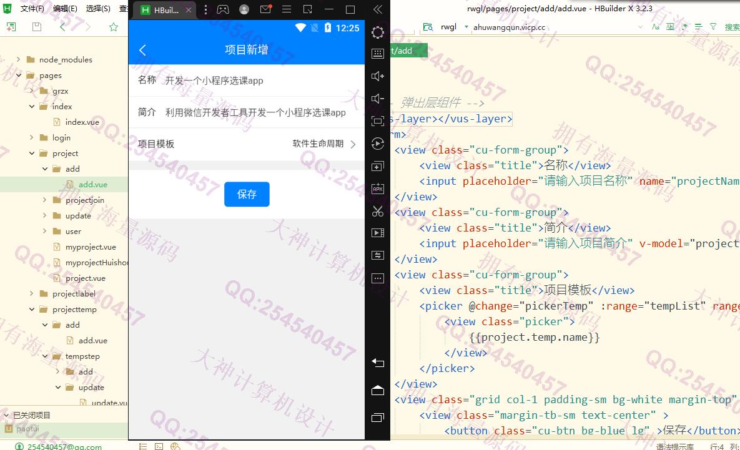
Task: Toggle whole-word match search icon
Action: [x=670, y=27]
